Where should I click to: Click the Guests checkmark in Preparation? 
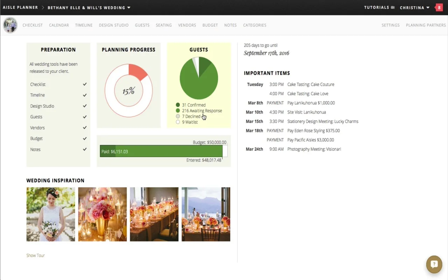pos(85,117)
